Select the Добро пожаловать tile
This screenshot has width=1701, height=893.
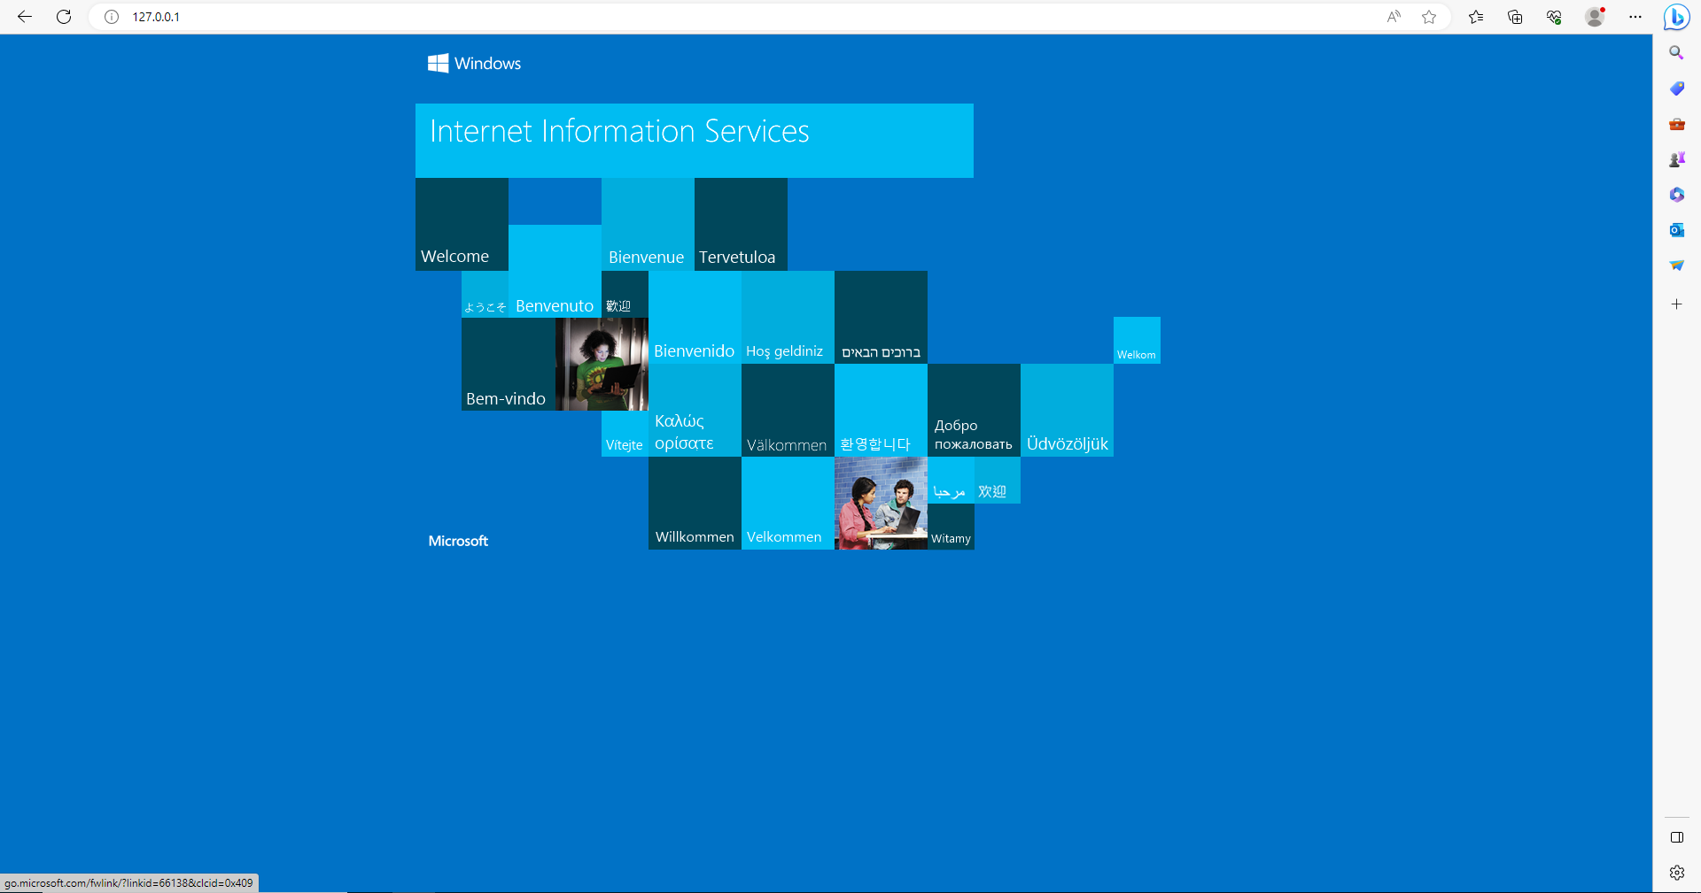[x=974, y=410]
